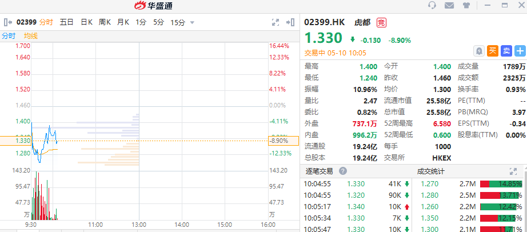
Task: Switch to 五日 five-day chart
Action: pyautogui.click(x=66, y=22)
